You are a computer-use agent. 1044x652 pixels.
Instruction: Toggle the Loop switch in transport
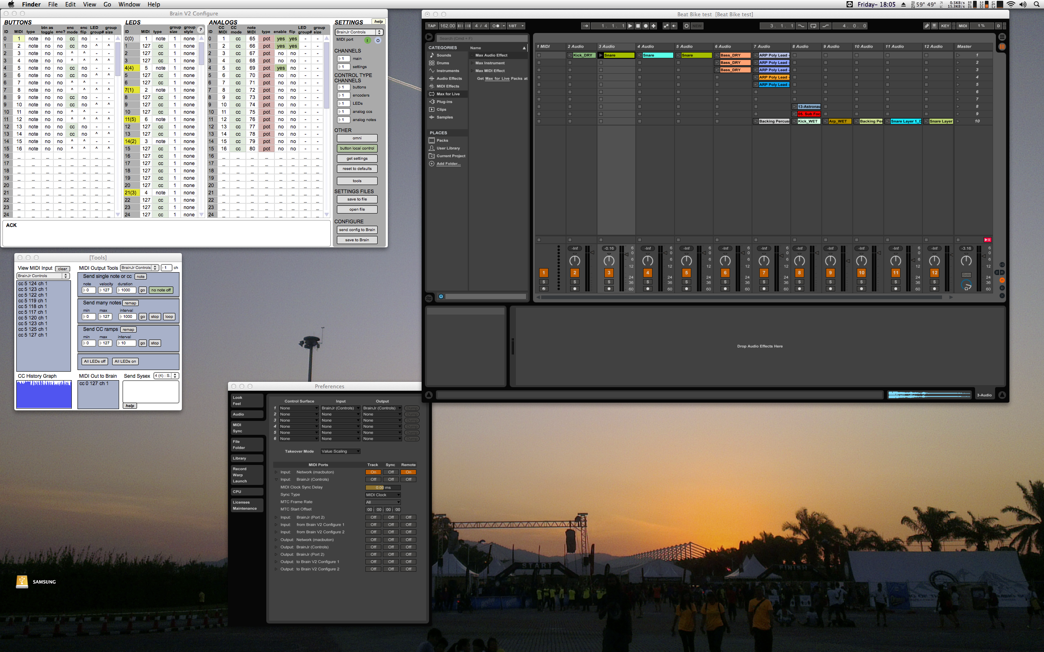(x=813, y=26)
